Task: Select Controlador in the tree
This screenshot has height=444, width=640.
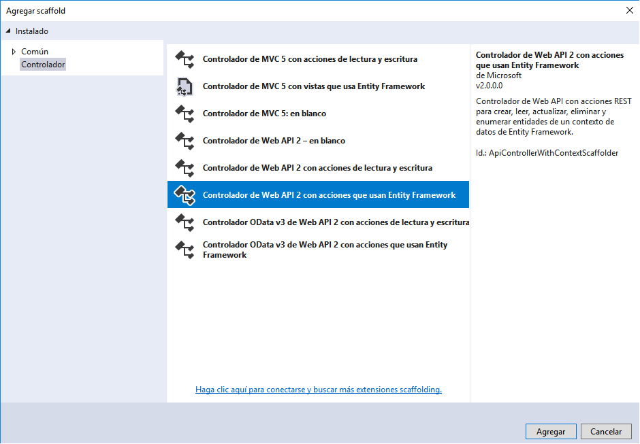Action: point(43,65)
